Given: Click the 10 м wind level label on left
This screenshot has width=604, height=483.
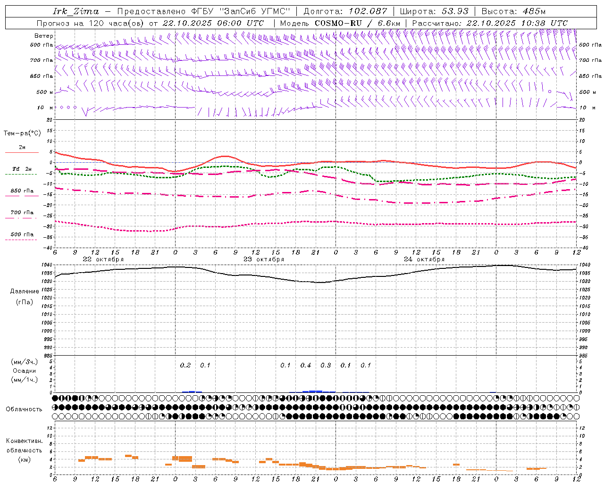Looking at the screenshot, I should point(45,108).
